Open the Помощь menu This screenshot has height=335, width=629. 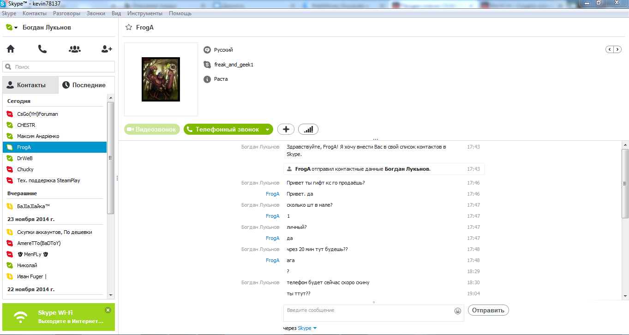coord(180,13)
